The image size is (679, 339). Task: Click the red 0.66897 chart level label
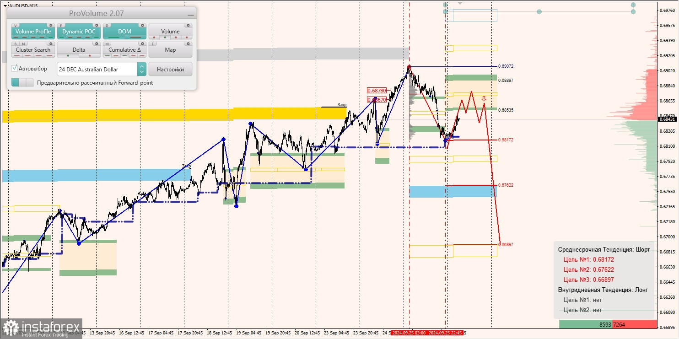[x=506, y=245]
